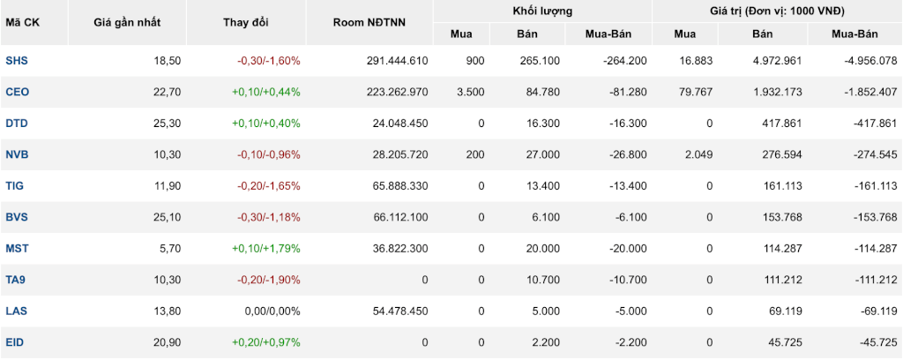
Task: Click the Mua header under Giá trị
Action: point(684,34)
